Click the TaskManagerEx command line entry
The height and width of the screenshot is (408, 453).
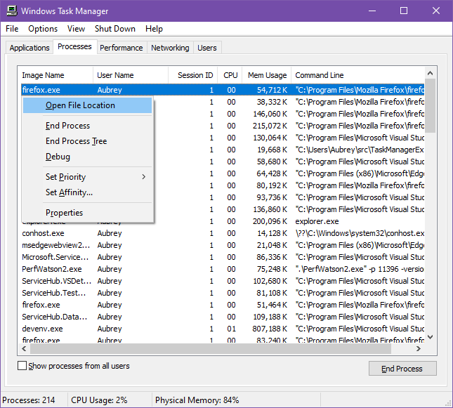coord(360,150)
